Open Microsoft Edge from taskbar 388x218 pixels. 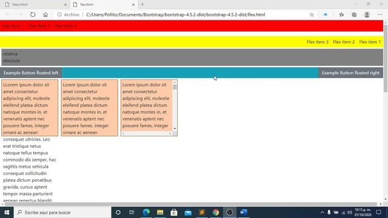point(146,213)
